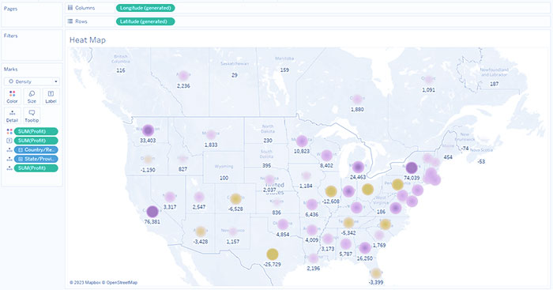The width and height of the screenshot is (553, 290).
Task: Select the Florida mark labeled -3,399
Action: tap(376, 273)
